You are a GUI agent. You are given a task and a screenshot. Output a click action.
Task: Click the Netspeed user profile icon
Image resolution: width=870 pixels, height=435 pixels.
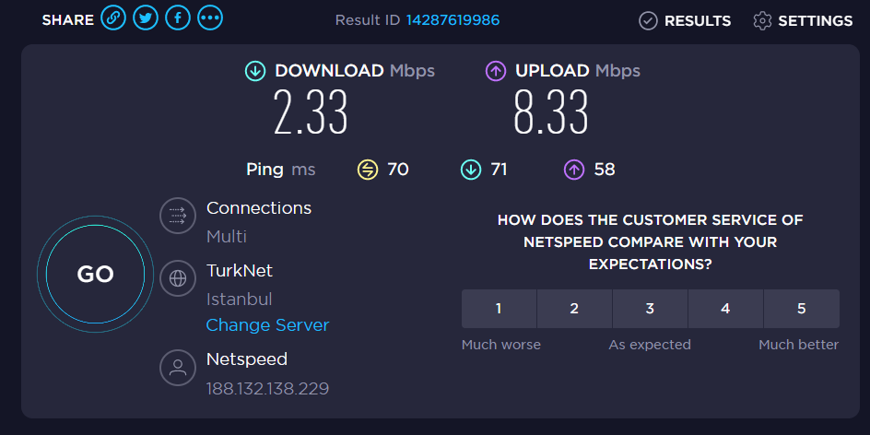point(178,367)
